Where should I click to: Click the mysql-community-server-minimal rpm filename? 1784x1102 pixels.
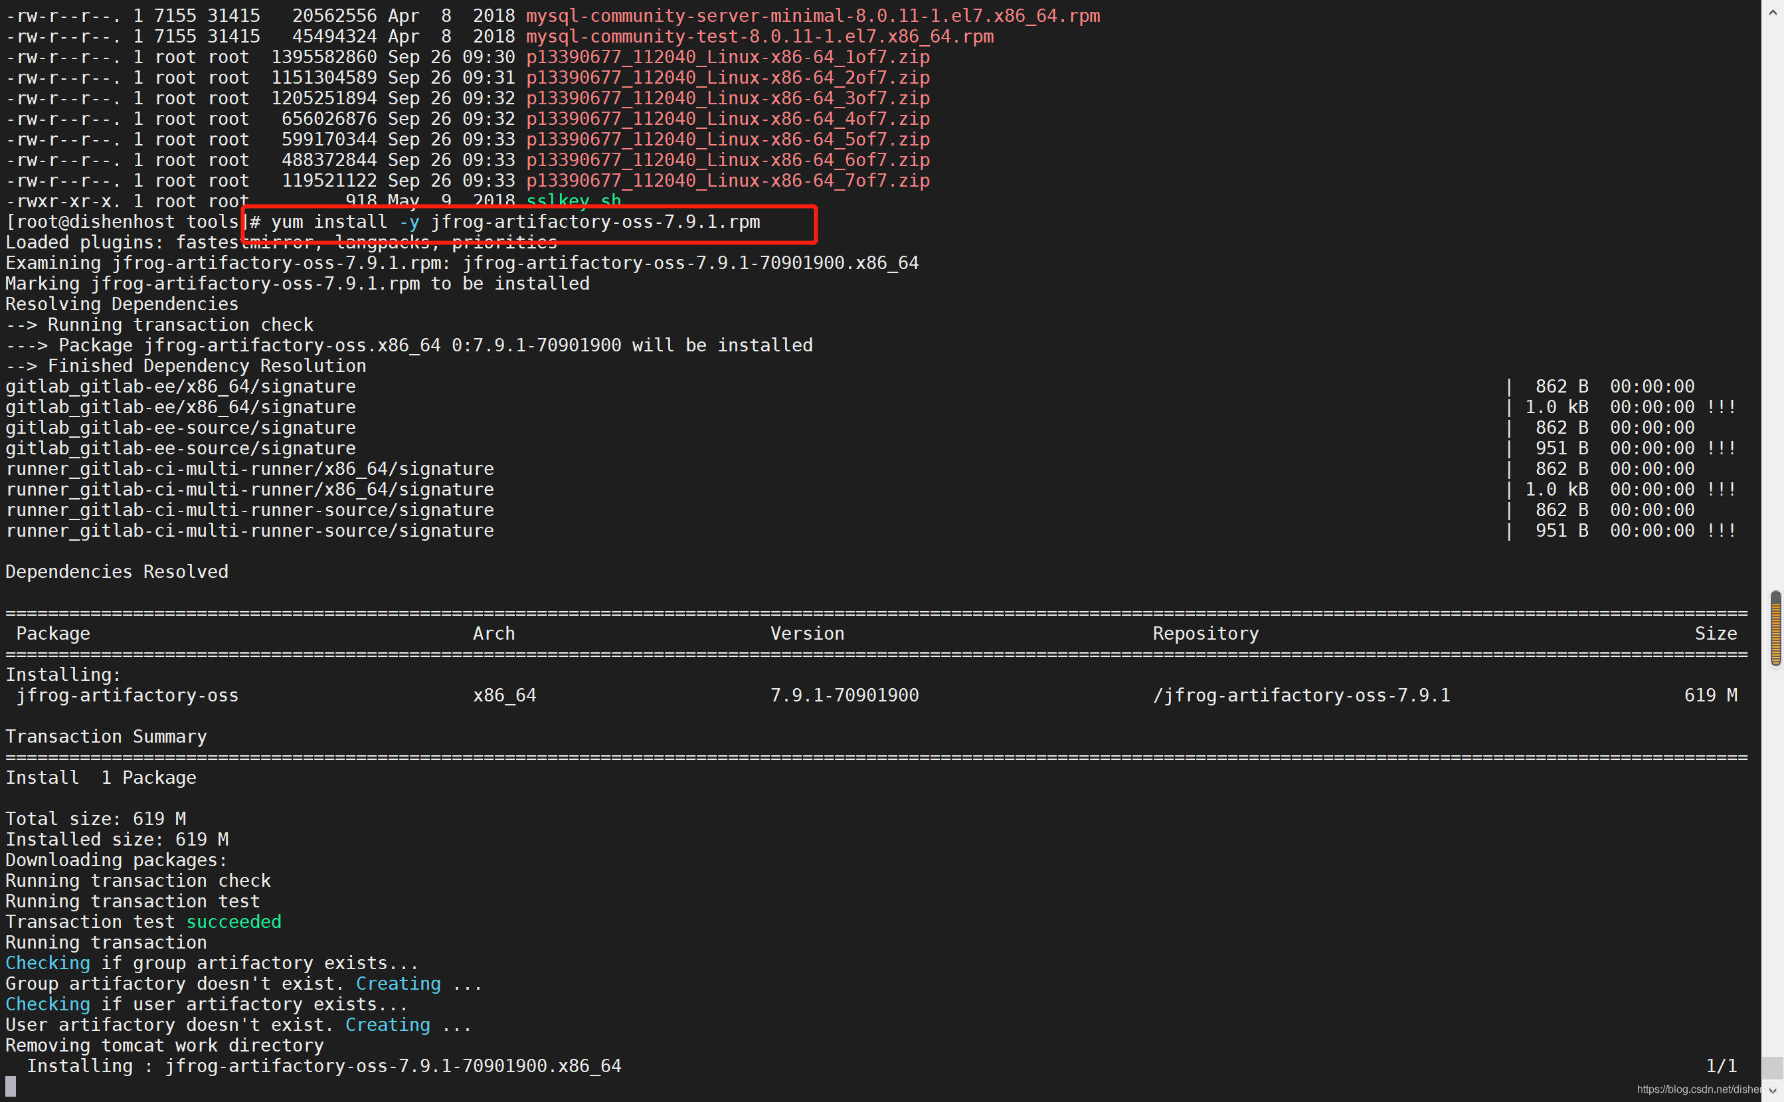[812, 16]
